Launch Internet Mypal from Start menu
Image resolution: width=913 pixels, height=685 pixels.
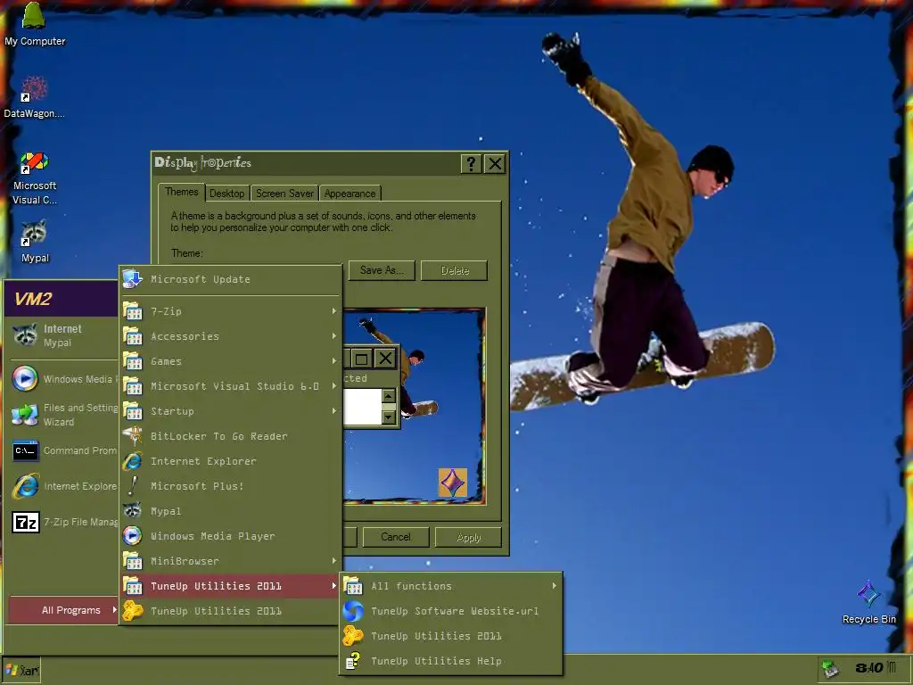click(x=63, y=335)
